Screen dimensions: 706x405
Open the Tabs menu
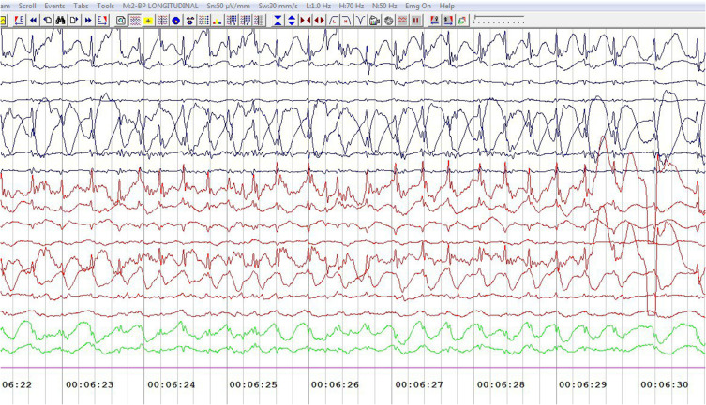82,6
